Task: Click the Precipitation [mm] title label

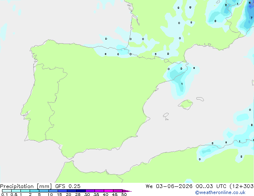Action: pyautogui.click(x=26, y=186)
